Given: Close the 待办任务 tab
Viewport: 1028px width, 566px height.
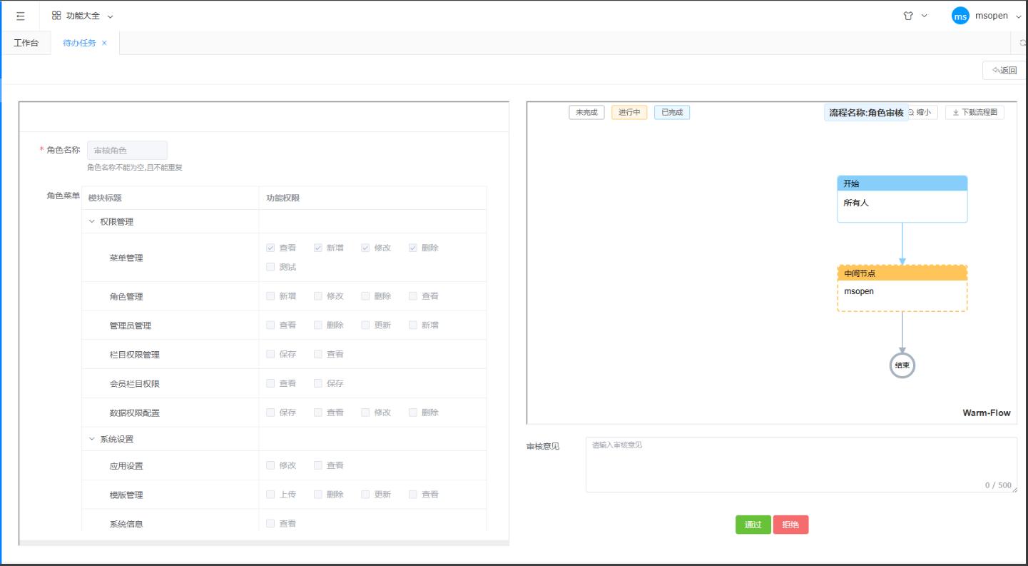Looking at the screenshot, I should (x=104, y=43).
